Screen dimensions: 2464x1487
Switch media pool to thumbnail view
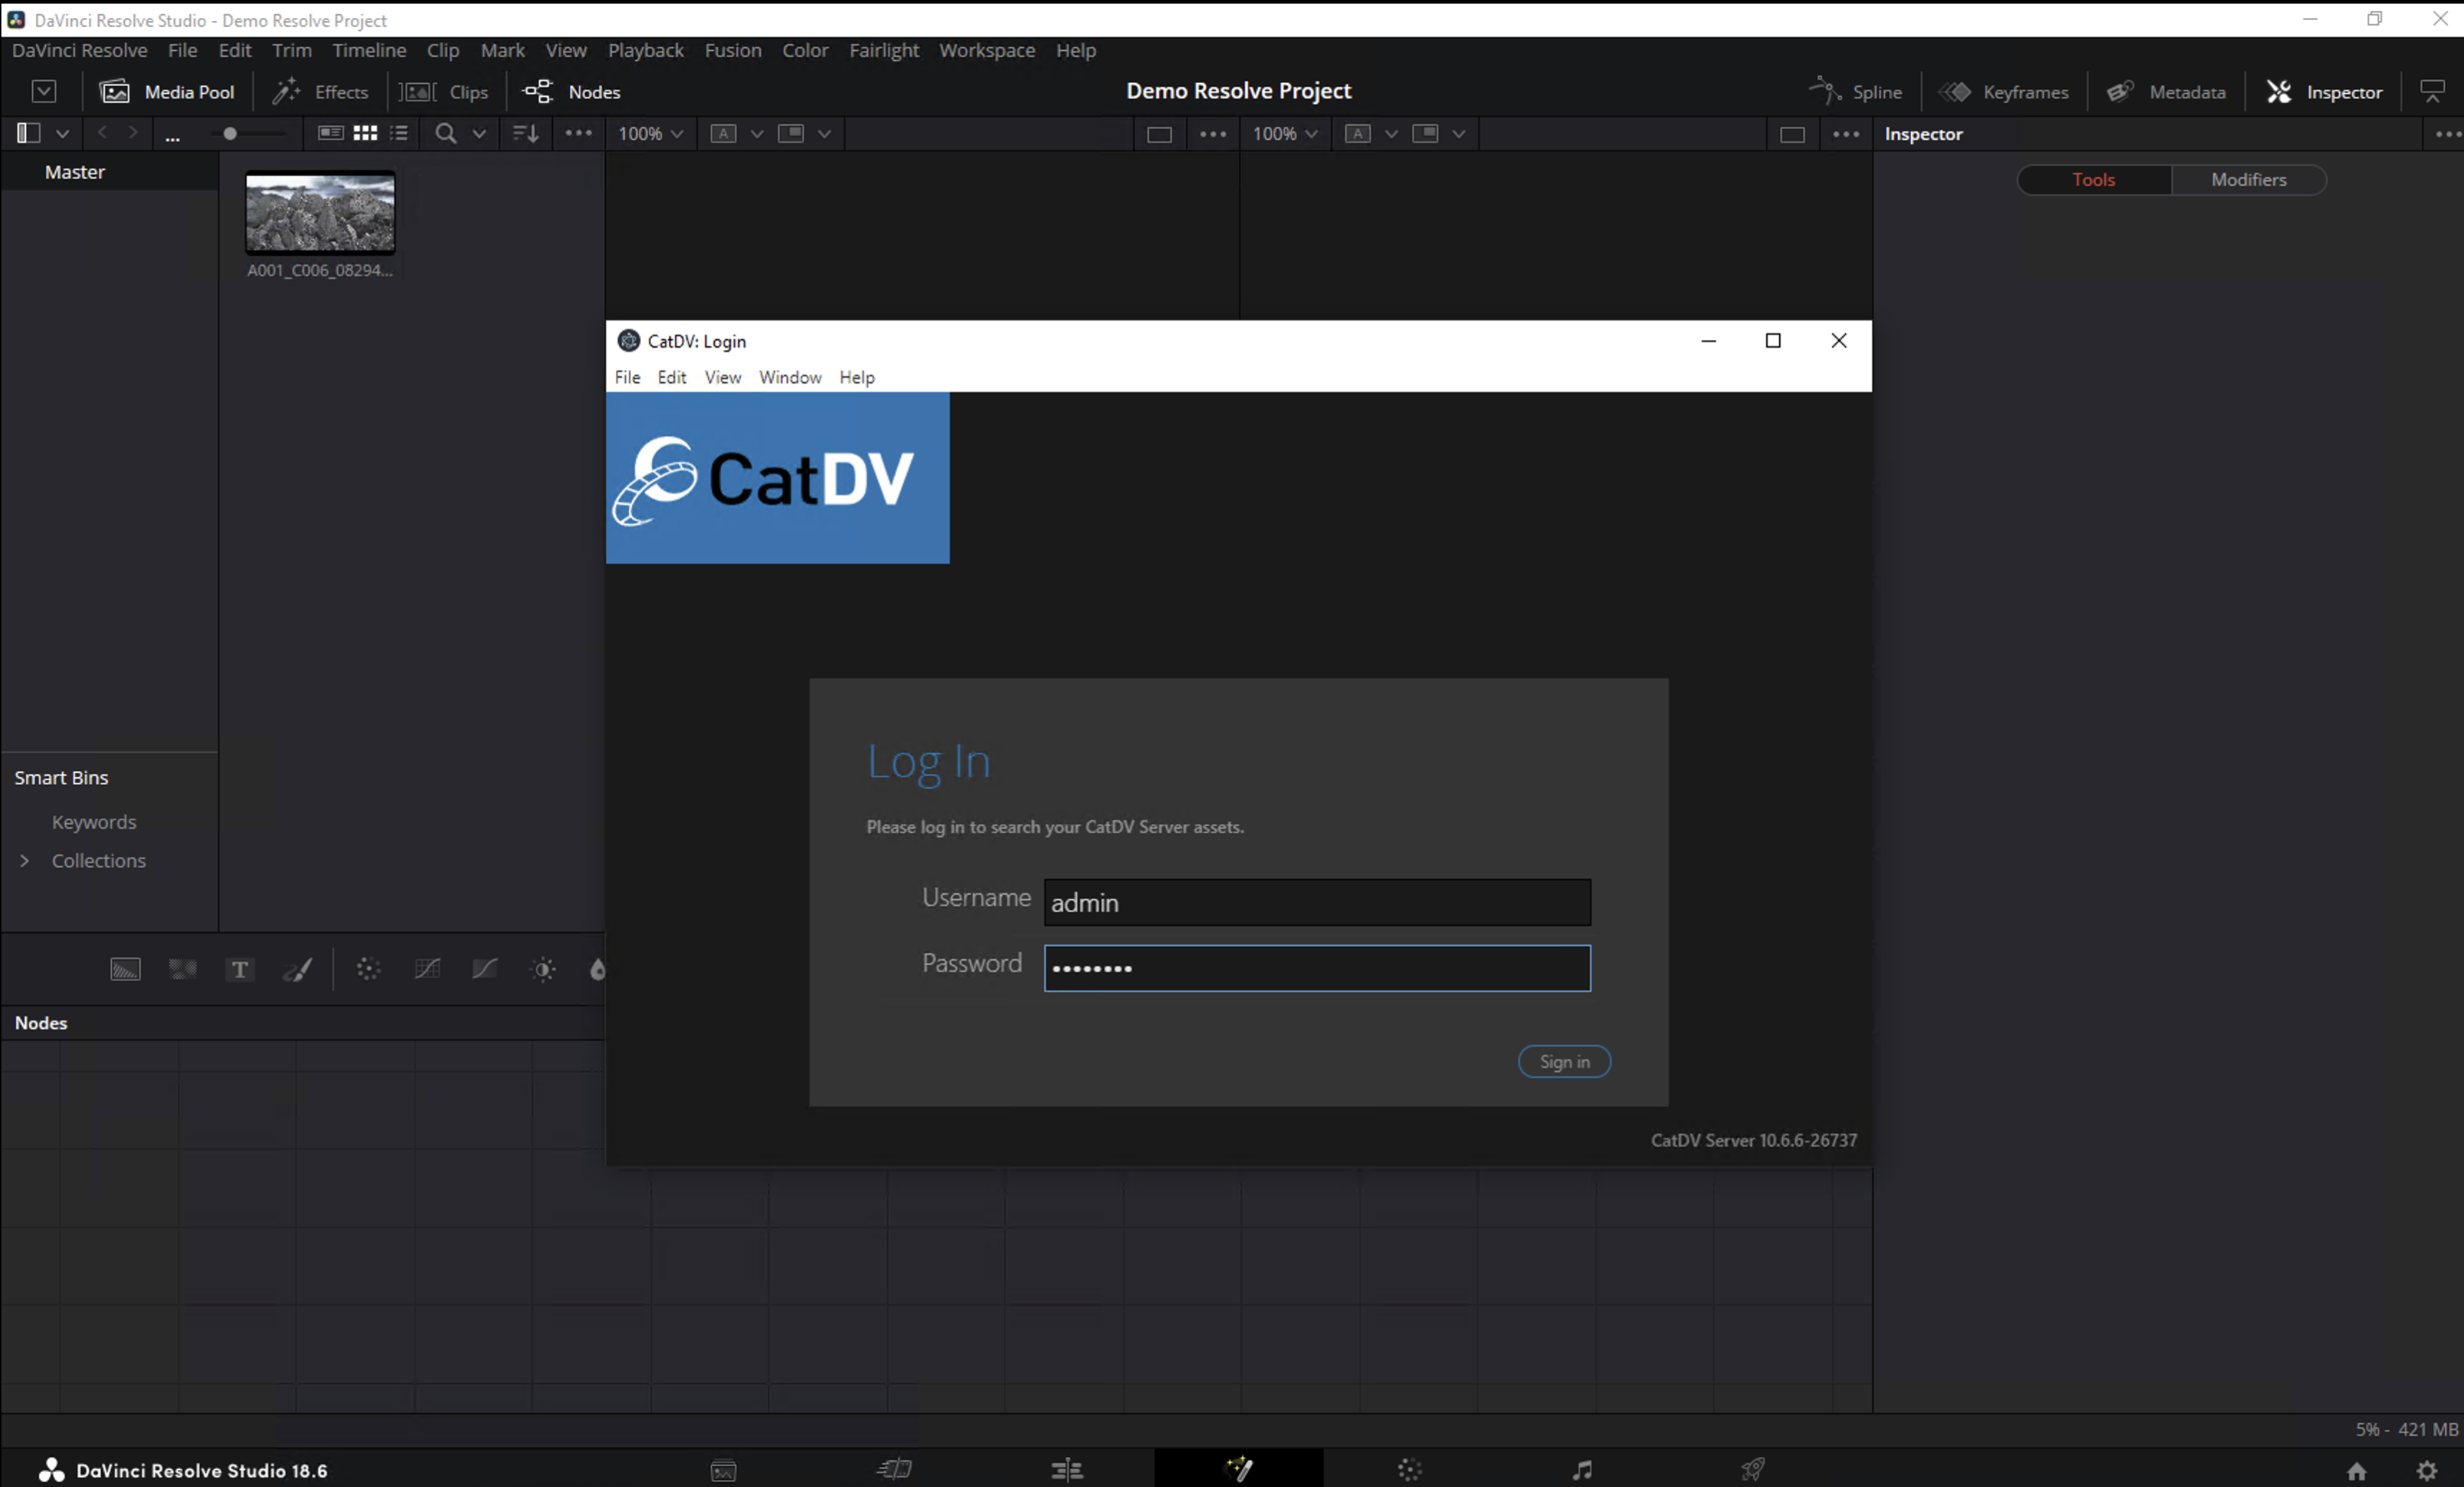[366, 133]
